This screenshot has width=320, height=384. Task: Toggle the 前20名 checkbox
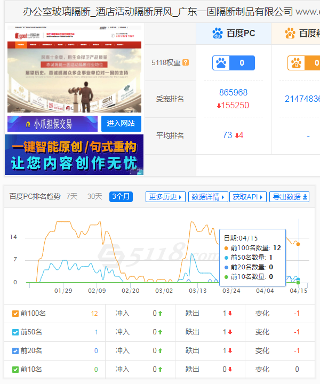(15, 351)
